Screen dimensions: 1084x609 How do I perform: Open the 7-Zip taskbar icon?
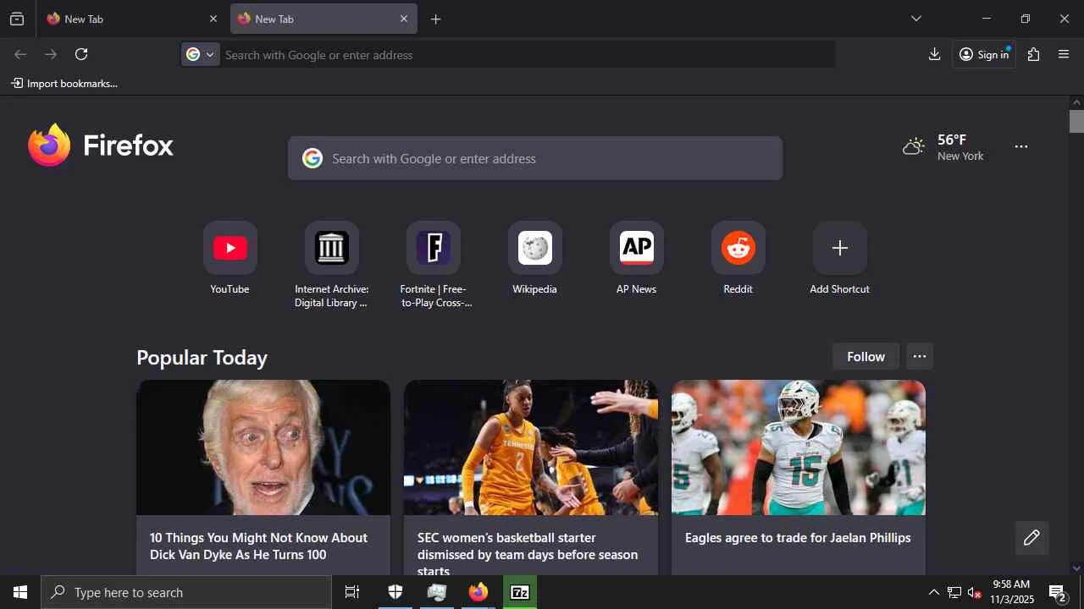[x=520, y=592]
